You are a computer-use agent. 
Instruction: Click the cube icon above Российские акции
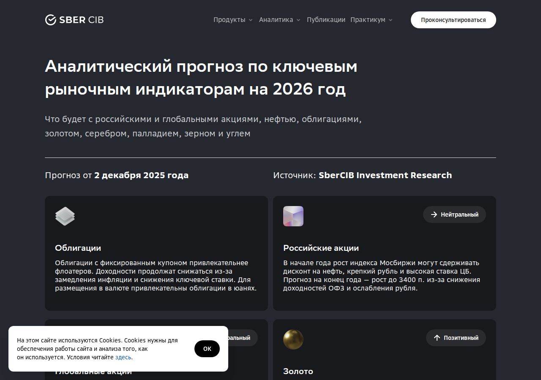click(293, 216)
